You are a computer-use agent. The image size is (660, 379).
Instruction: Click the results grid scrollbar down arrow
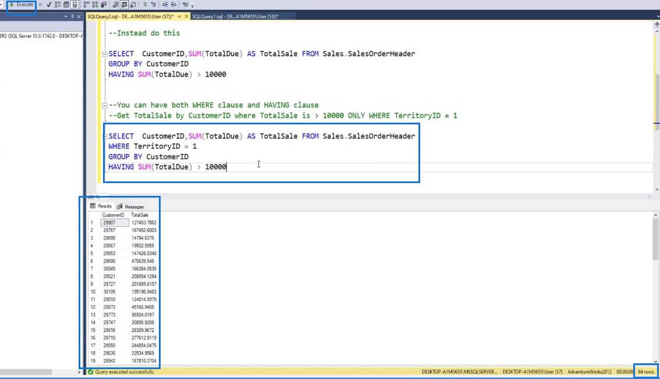click(x=656, y=362)
